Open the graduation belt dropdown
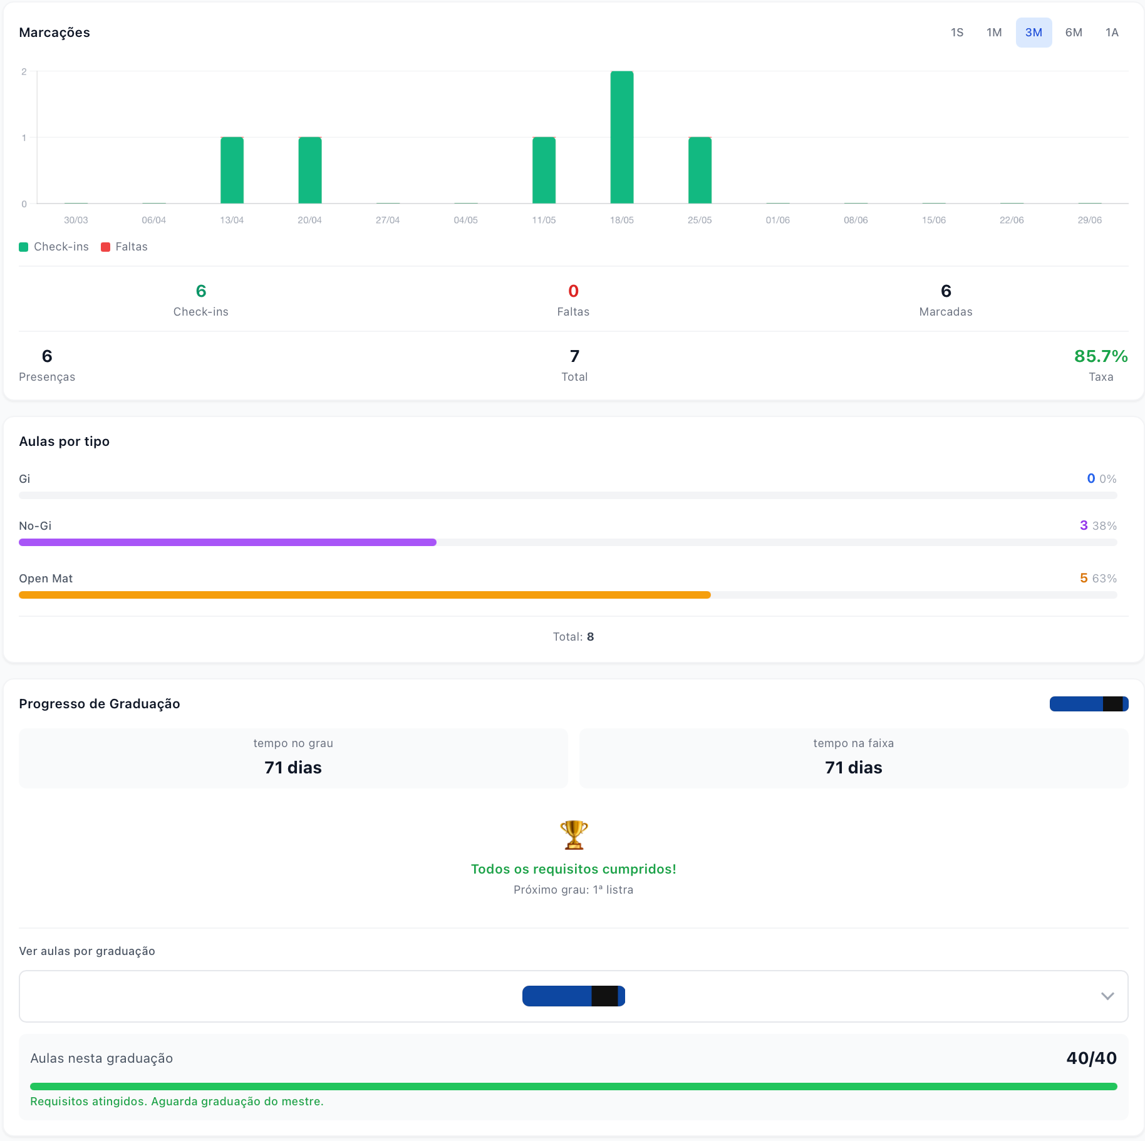This screenshot has width=1145, height=1141. point(573,996)
